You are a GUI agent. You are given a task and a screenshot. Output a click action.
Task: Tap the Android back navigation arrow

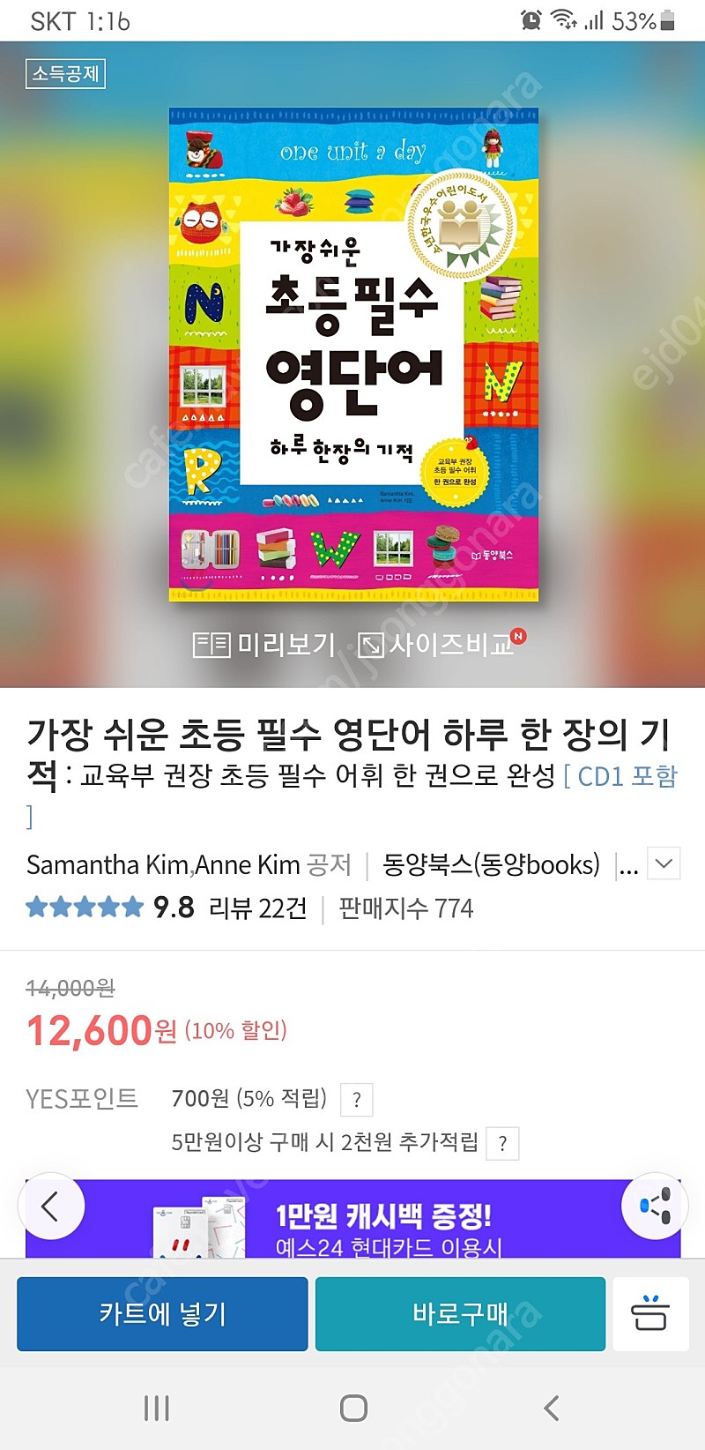pyautogui.click(x=552, y=1408)
